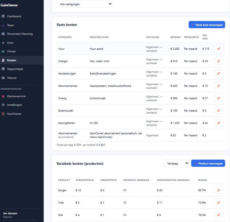Edit the bezorgfiesten cost entry

(218, 123)
